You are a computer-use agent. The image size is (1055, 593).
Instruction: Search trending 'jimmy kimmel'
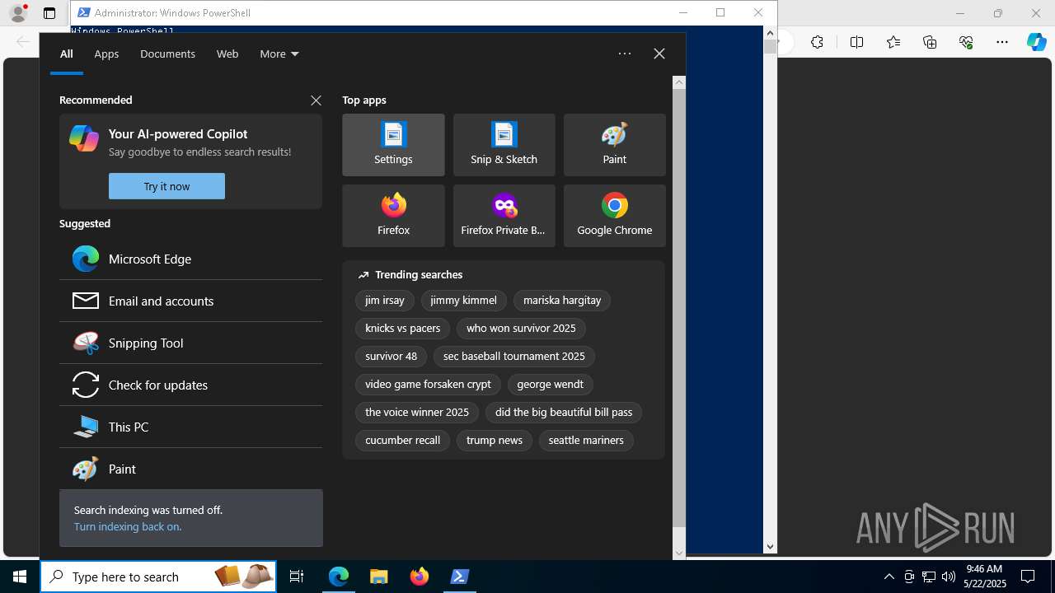(463, 301)
